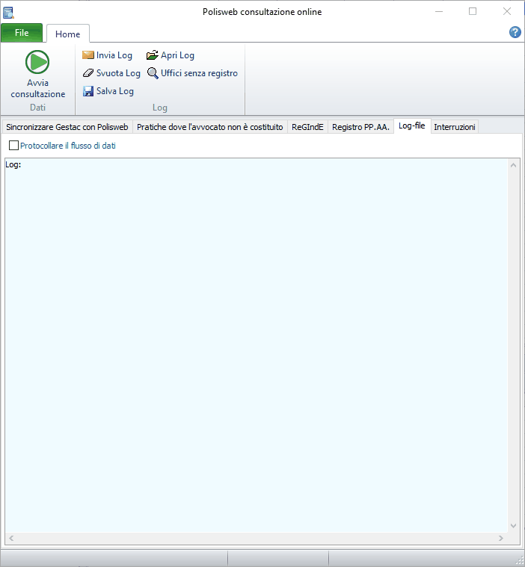The height and width of the screenshot is (567, 525).
Task: Switch to Sincronizzare Gestac con Polisweb tab
Action: pyautogui.click(x=67, y=127)
